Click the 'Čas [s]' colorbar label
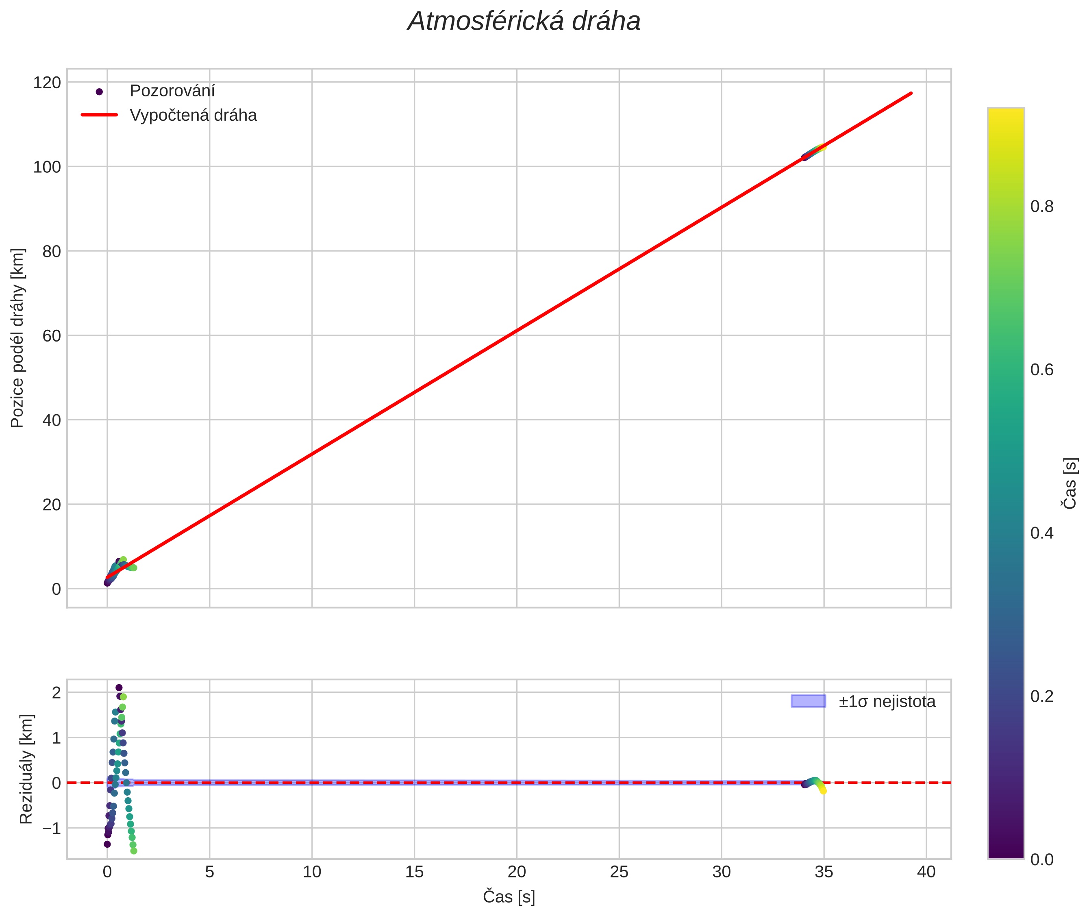1089x916 pixels. point(1070,483)
